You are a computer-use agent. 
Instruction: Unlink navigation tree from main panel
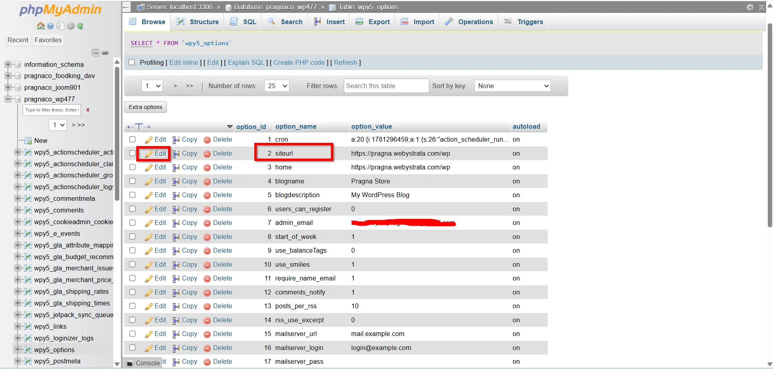[105, 53]
